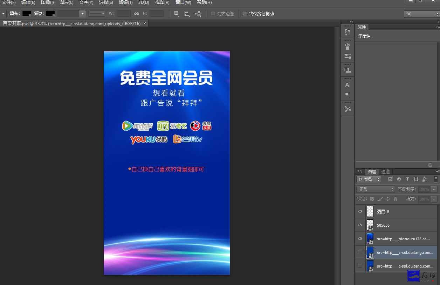Click the link width and height icon
The image size is (440, 285).
137,14
